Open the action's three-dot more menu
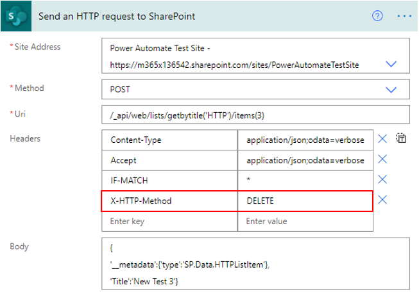The width and height of the screenshot is (419, 301). pos(404,16)
